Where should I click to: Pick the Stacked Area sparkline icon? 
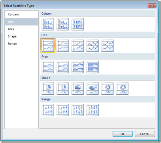pos(78,67)
